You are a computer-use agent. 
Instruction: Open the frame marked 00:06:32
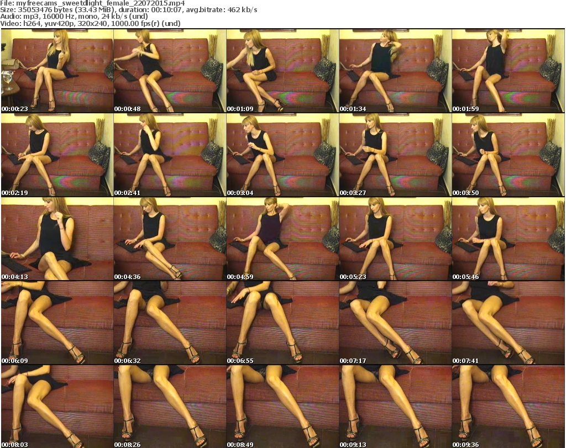pos(170,323)
